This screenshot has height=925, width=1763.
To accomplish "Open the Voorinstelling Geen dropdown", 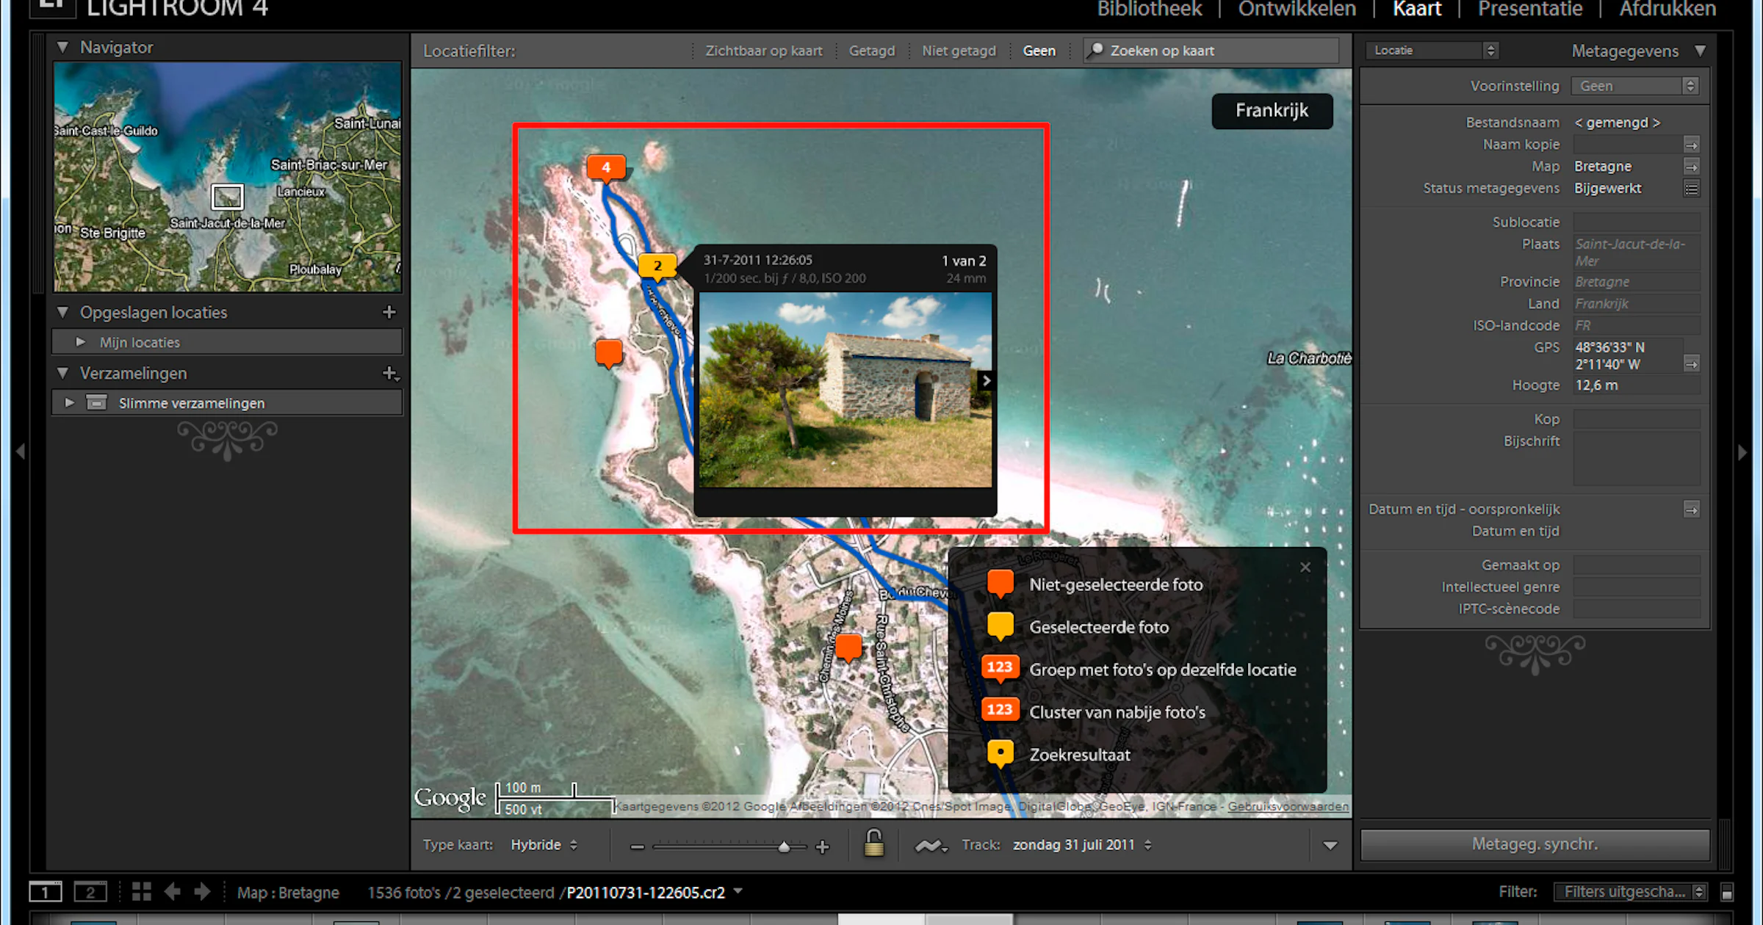I will tap(1634, 86).
